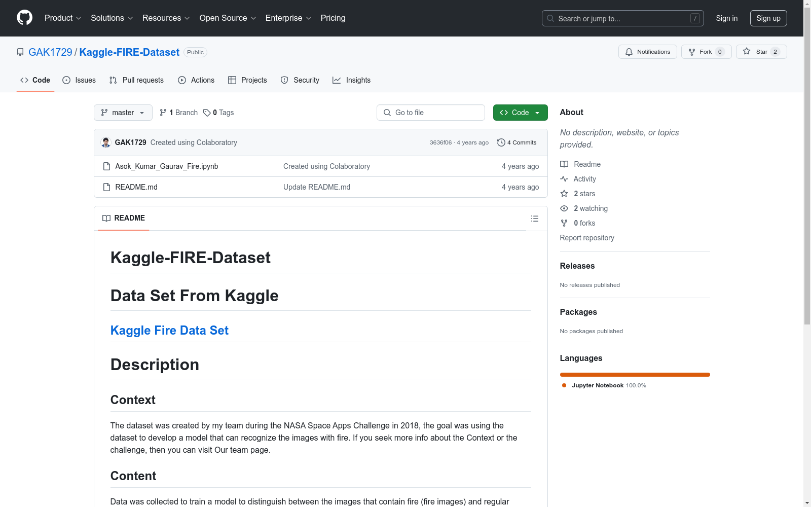The width and height of the screenshot is (811, 507).
Task: Click the file icon for README.md
Action: tap(106, 187)
